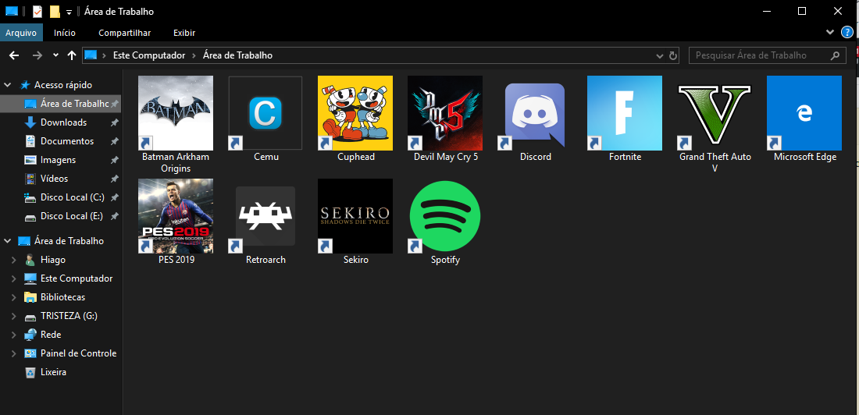
Task: Open the quick access toolbar customize dropdown
Action: coord(69,12)
